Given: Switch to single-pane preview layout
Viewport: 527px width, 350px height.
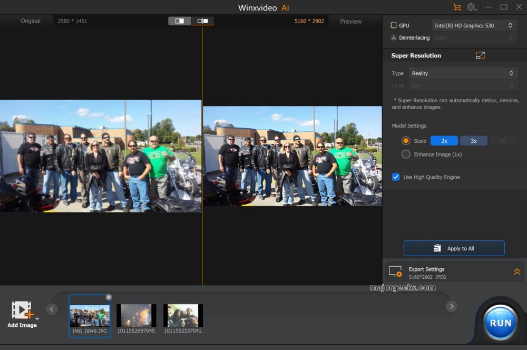Looking at the screenshot, I should (180, 21).
